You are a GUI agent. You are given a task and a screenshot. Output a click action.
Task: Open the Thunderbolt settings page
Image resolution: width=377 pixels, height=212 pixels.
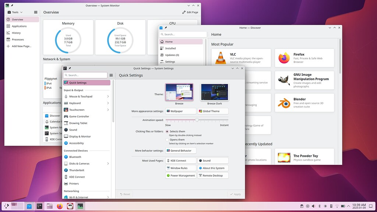pyautogui.click(x=77, y=170)
